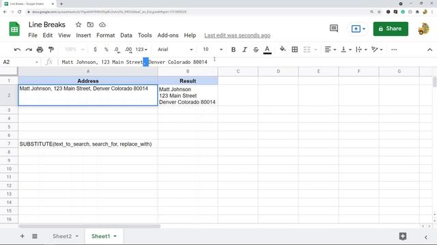This screenshot has width=437, height=245.
Task: Open the vertical align dropdown
Action: 346,50
